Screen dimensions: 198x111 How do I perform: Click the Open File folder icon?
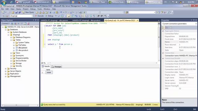(13, 12)
